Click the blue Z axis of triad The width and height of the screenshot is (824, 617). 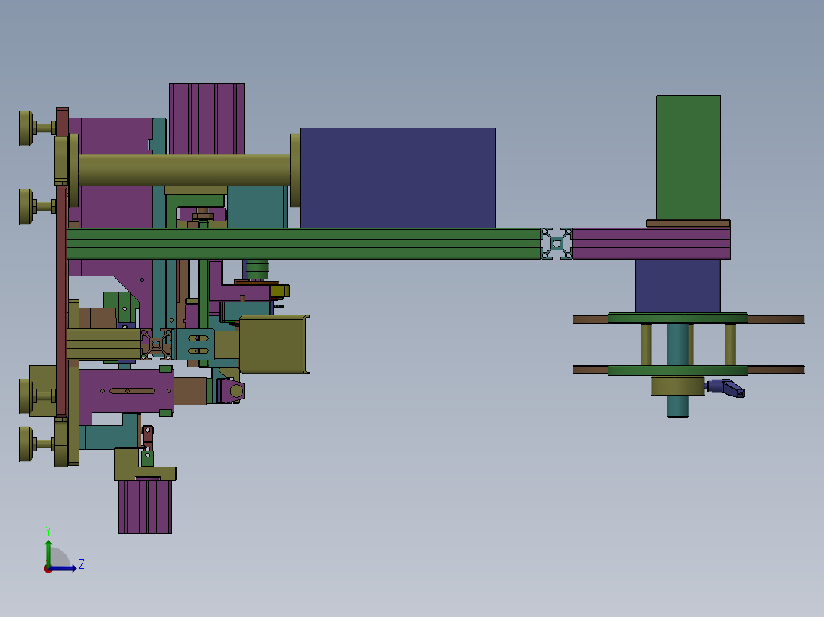(x=63, y=569)
